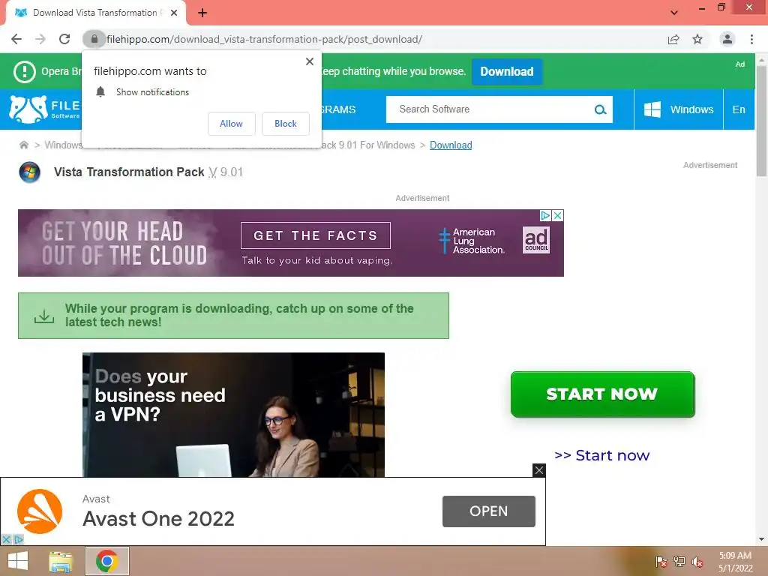Bookmark this page with the star icon

(697, 39)
